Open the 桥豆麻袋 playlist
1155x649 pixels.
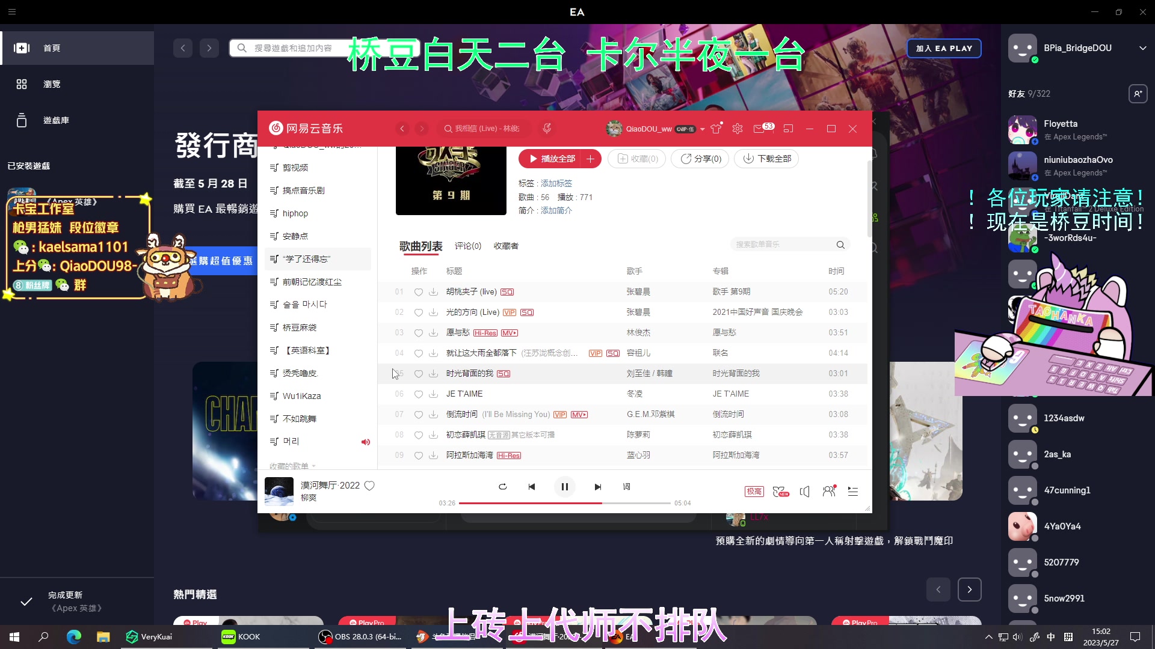coord(318,328)
